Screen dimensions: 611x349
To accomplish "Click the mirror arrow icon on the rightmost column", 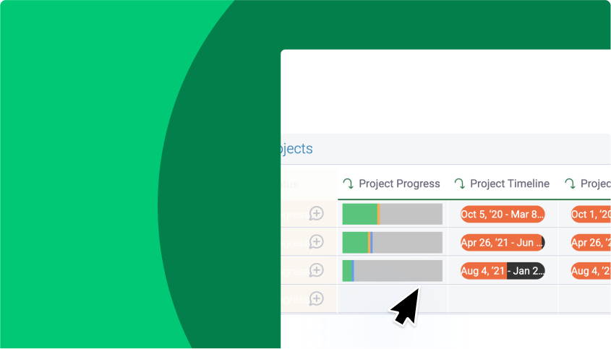I will pos(570,184).
